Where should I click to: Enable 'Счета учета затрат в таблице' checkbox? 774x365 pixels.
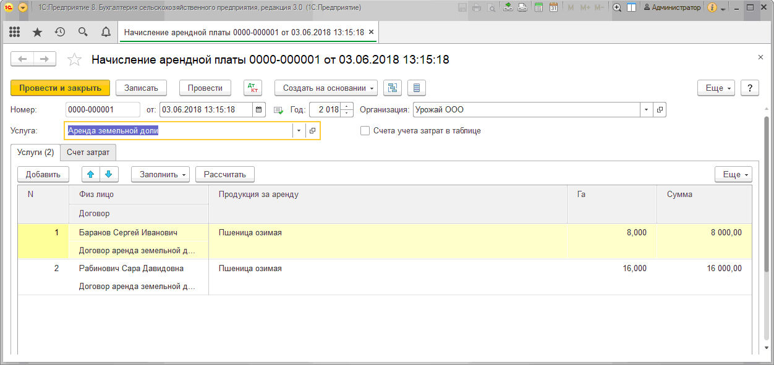[365, 131]
